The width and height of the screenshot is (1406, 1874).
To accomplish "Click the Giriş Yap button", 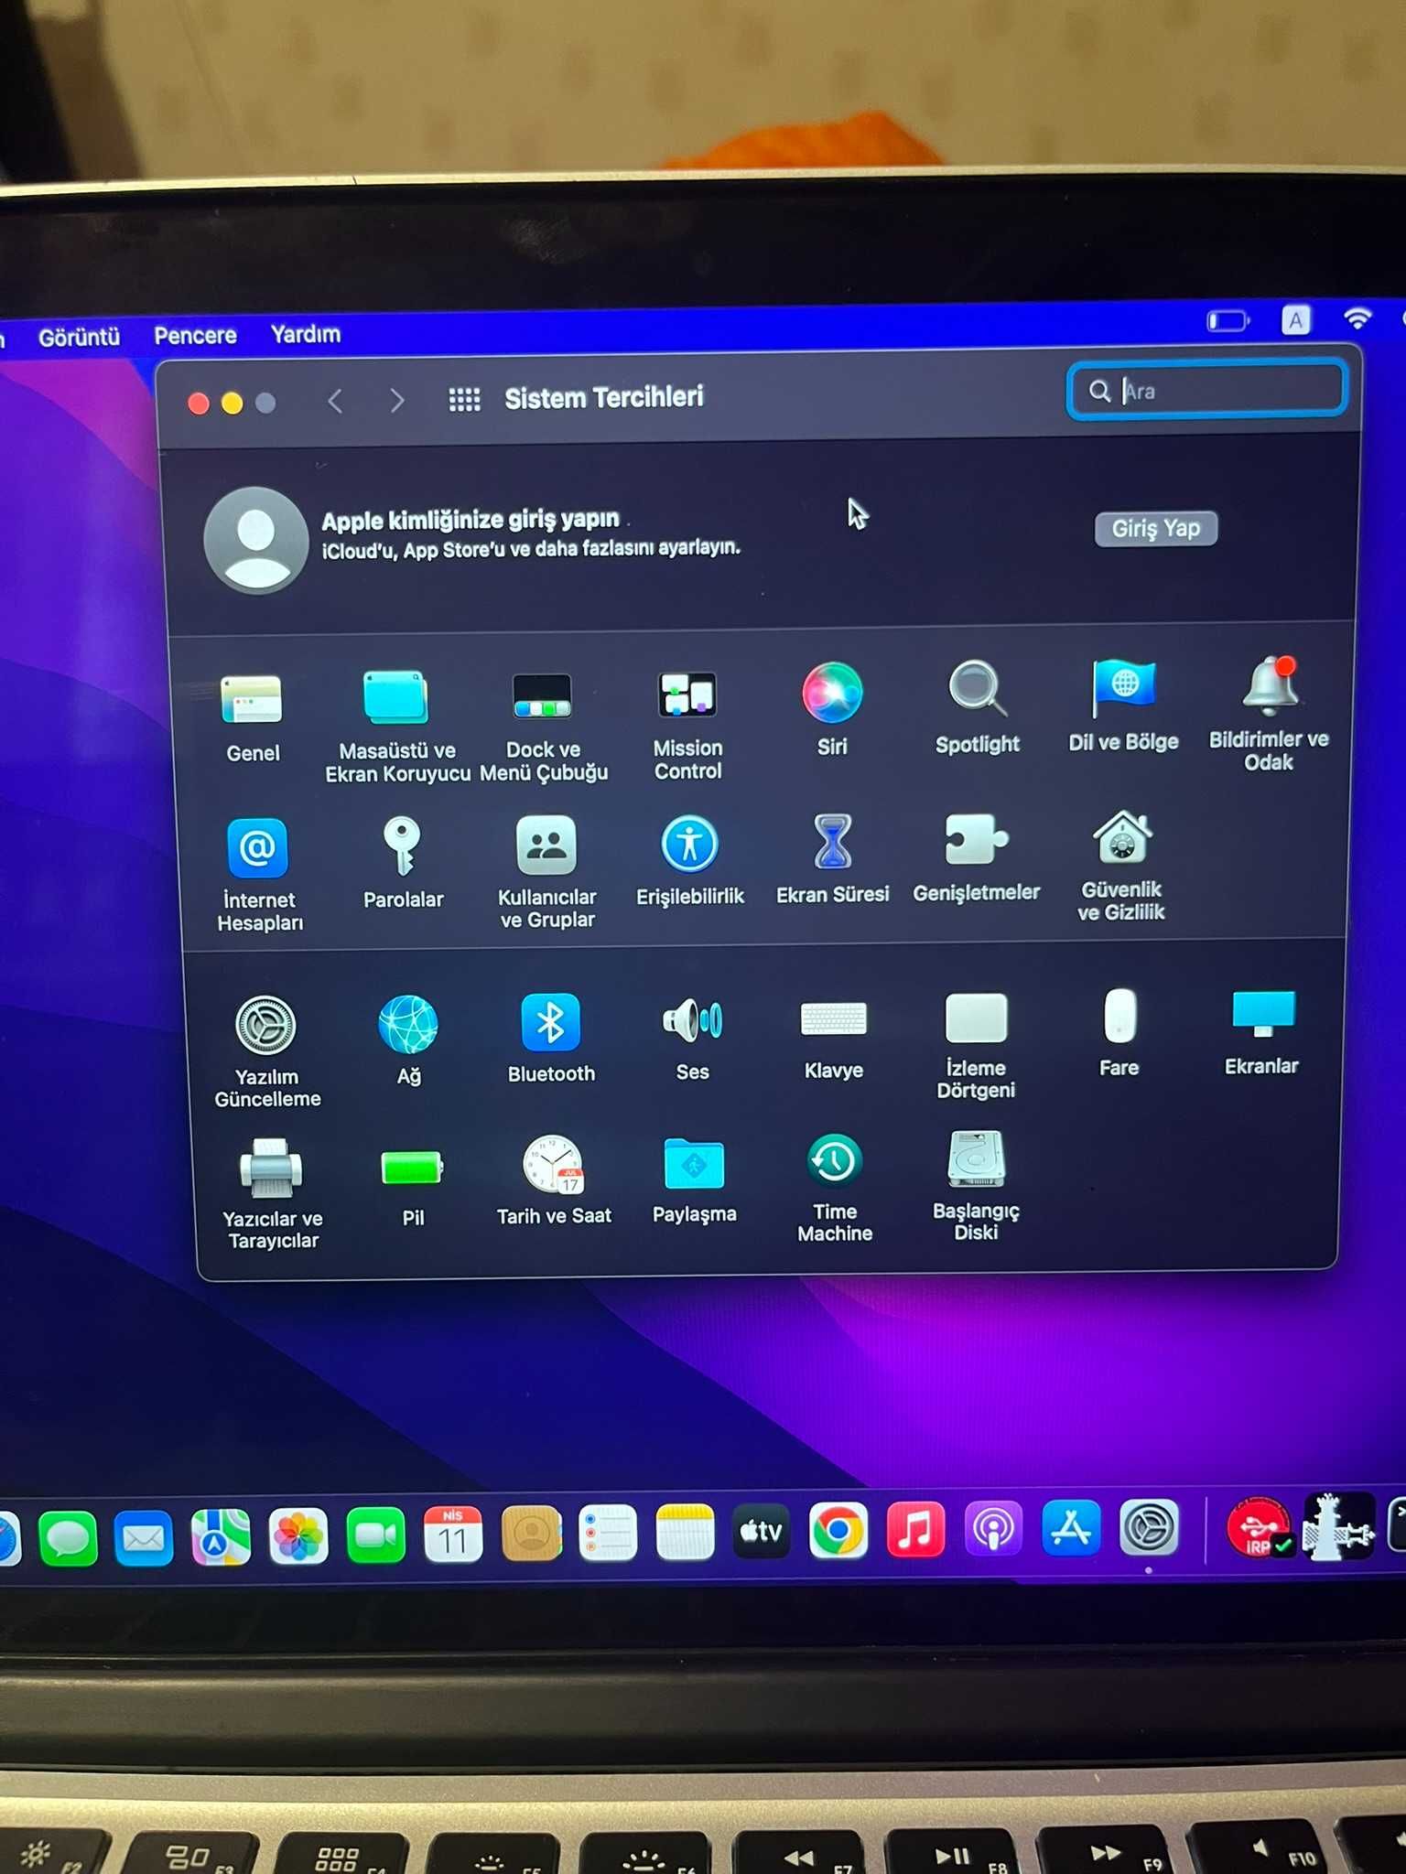I will point(1156,529).
